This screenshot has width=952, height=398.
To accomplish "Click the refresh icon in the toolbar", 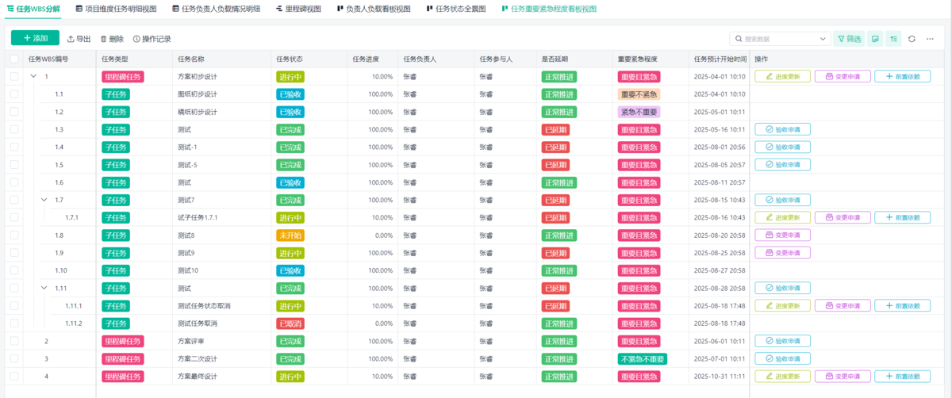I will [x=912, y=38].
